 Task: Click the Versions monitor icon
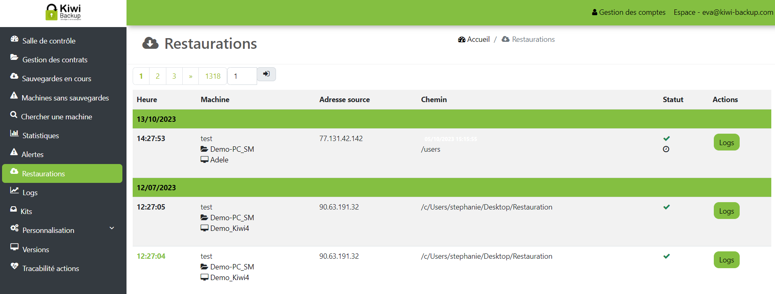14,247
